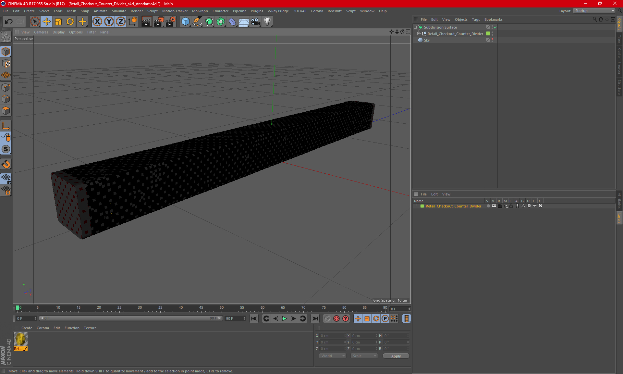Click the coordinate system icon
The image size is (623, 374).
pos(133,22)
